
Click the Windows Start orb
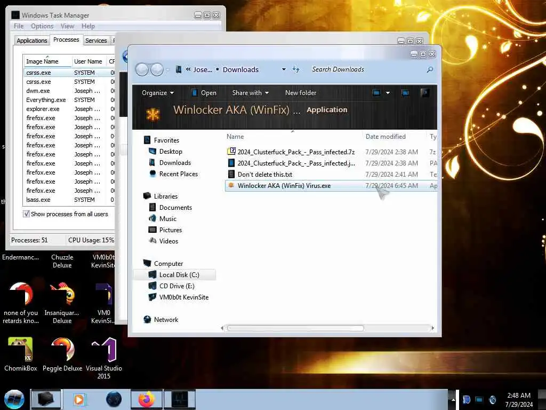tap(14, 399)
